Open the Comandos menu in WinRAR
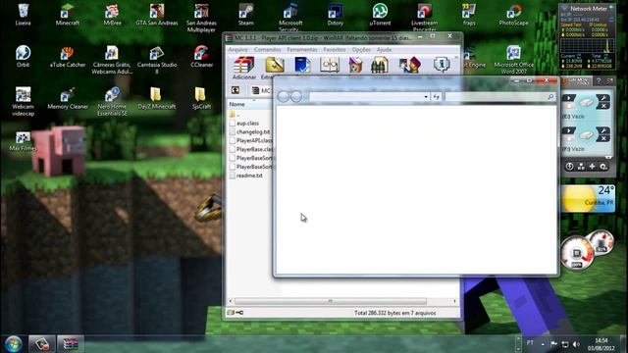Image resolution: width=628 pixels, height=353 pixels. [268, 50]
